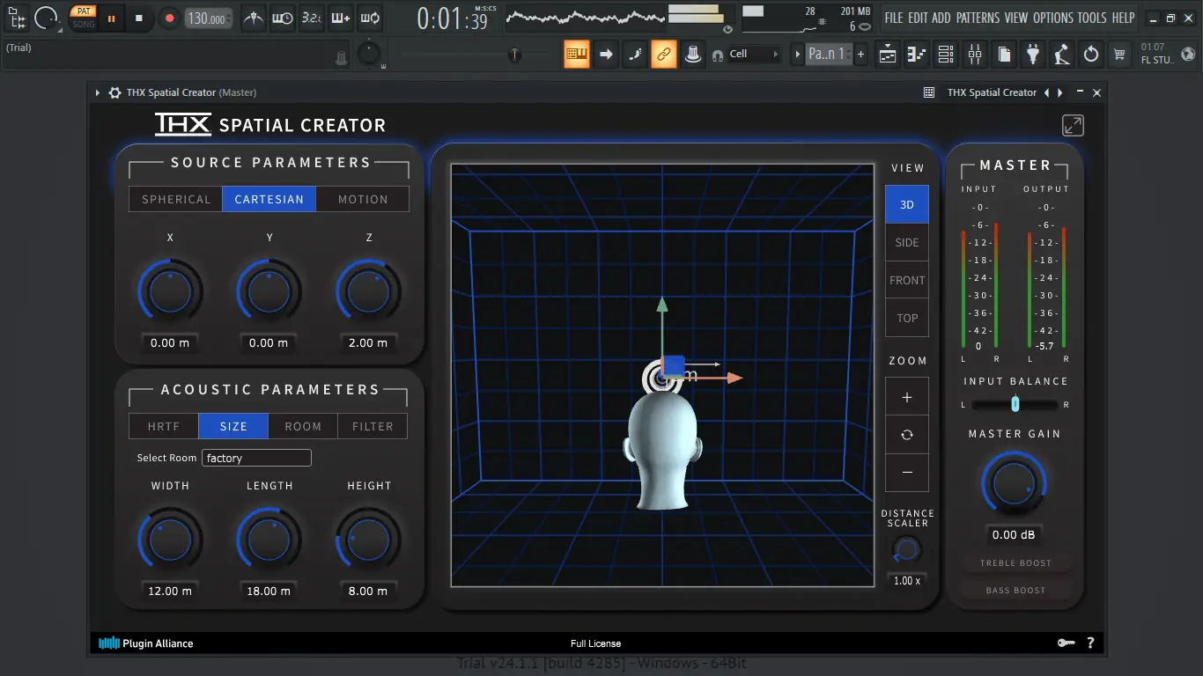Click the TREBLE BOOST button
1203x676 pixels.
pyautogui.click(x=1015, y=562)
